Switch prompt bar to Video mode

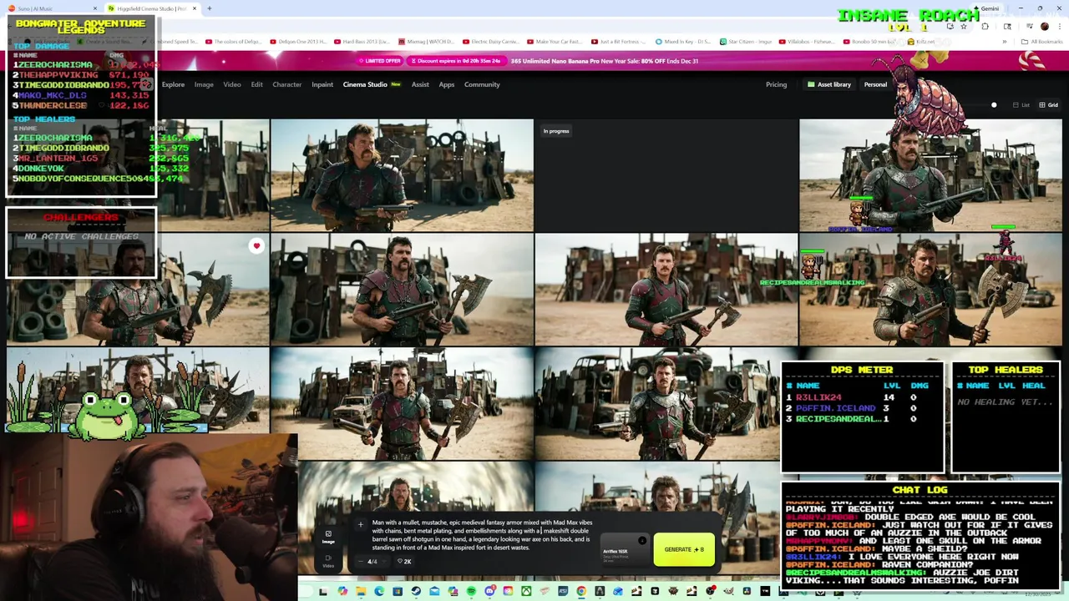tap(328, 560)
